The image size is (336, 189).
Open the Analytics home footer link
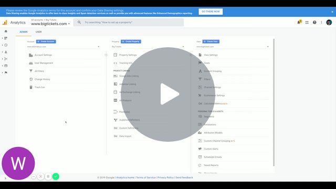click(125, 177)
